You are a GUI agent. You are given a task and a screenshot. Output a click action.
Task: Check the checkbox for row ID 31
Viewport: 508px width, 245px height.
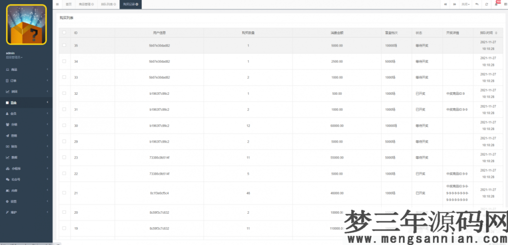coord(64,109)
